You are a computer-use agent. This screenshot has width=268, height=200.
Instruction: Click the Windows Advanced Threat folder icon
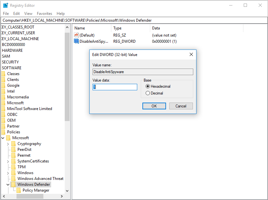tap(13, 179)
